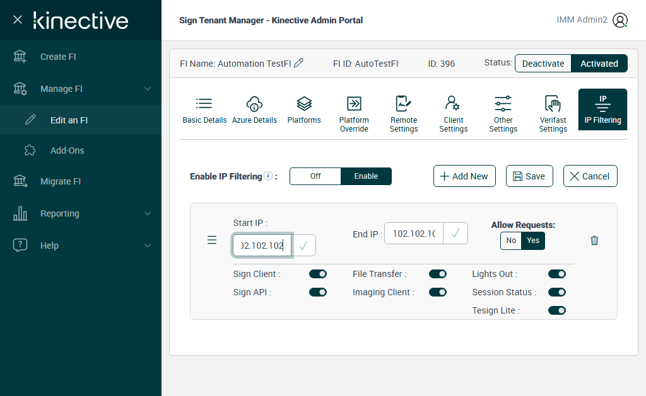Set IP Filtering to Enable
This screenshot has width=646, height=396.
(x=366, y=176)
